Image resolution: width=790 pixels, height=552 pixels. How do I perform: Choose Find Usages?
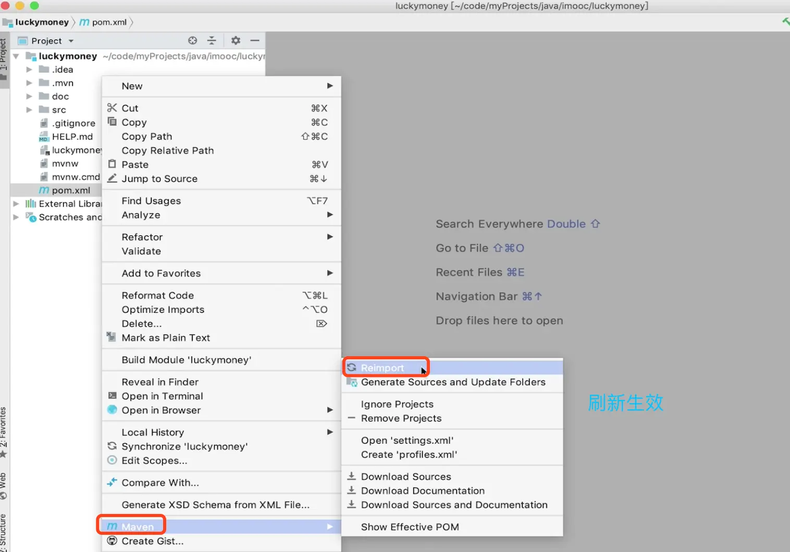(x=221, y=200)
